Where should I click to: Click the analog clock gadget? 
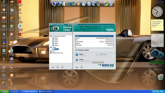[157, 11]
